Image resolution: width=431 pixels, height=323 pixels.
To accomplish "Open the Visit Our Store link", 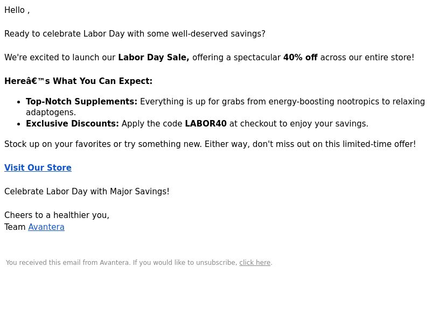I will [x=38, y=167].
